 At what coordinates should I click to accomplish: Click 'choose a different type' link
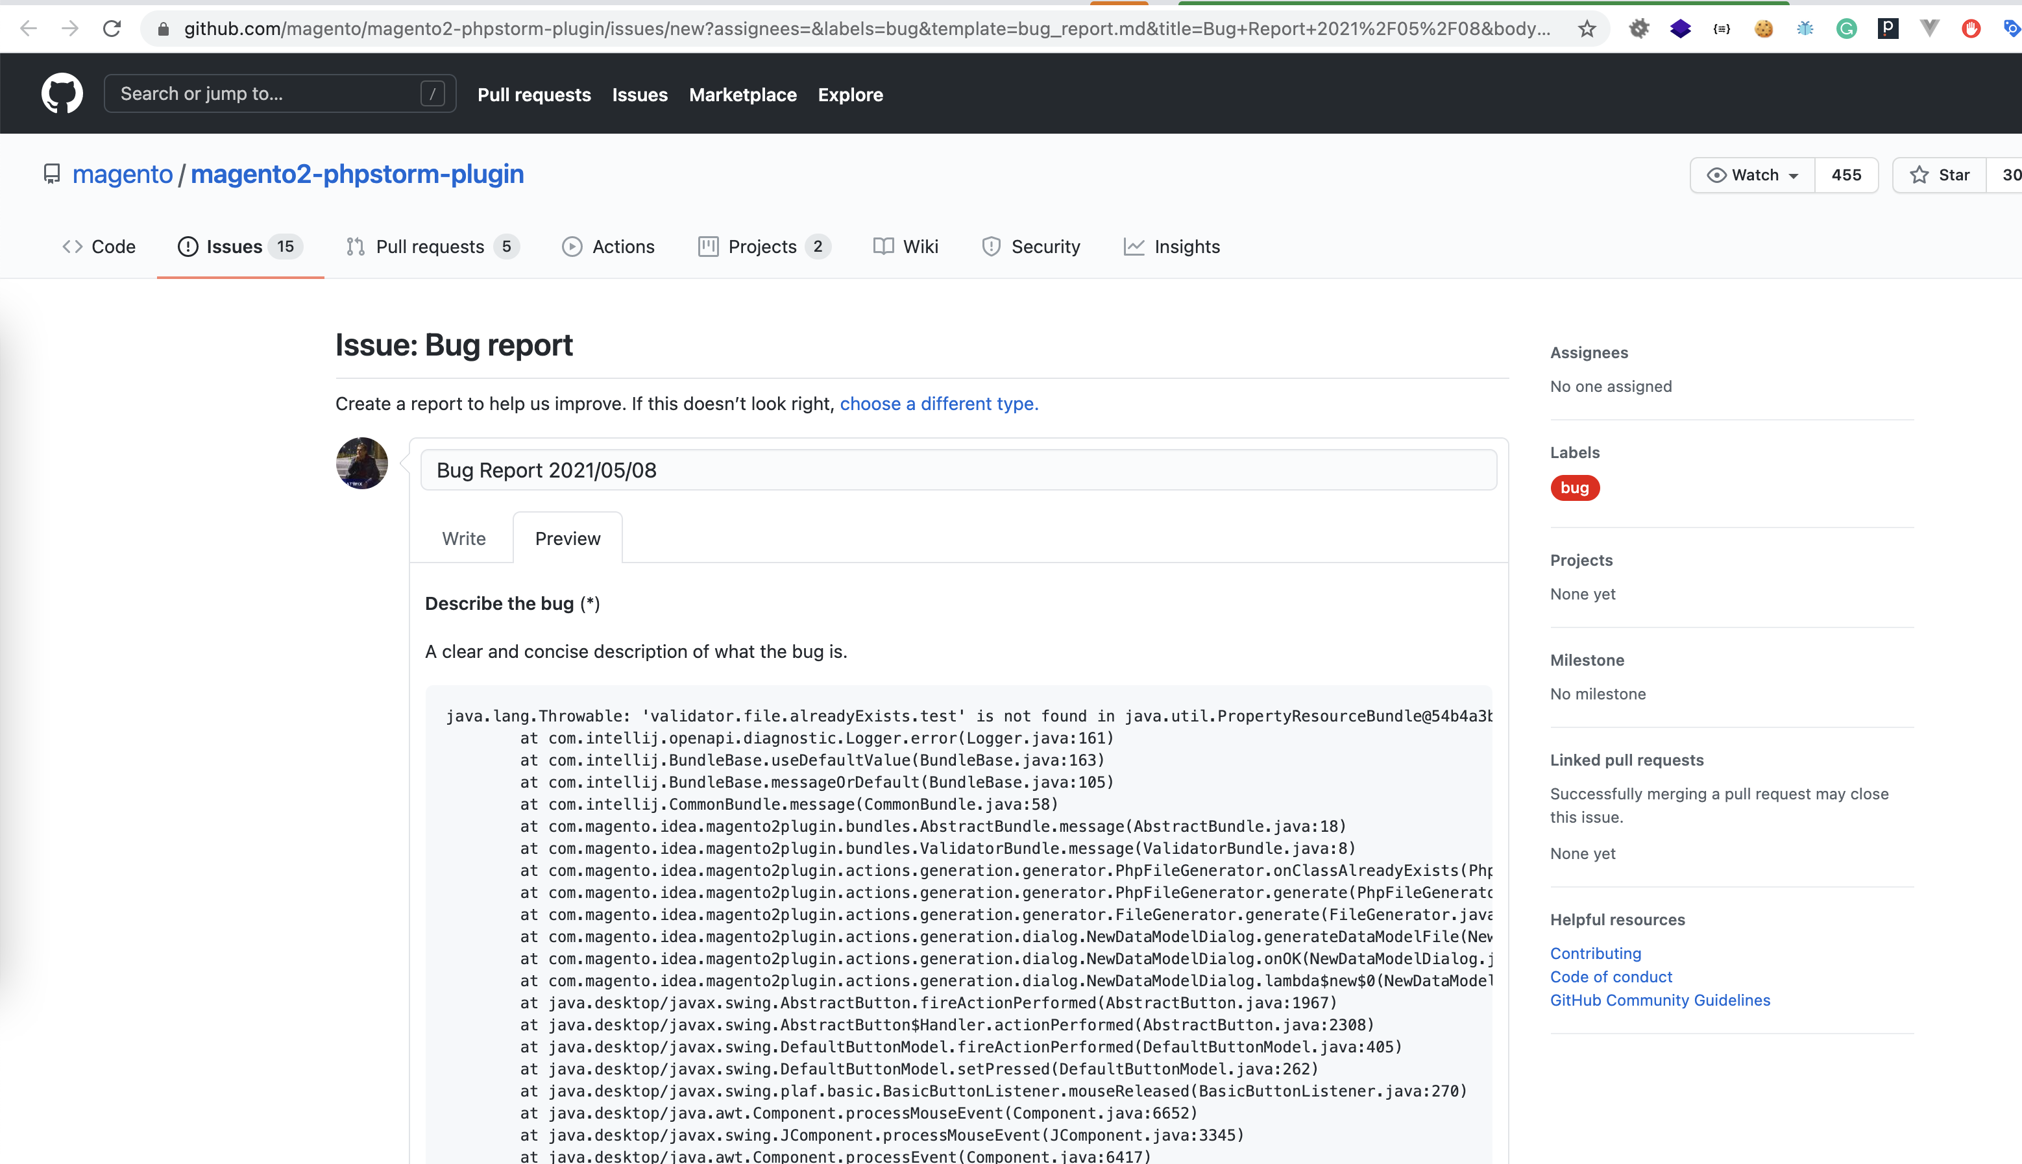(938, 404)
